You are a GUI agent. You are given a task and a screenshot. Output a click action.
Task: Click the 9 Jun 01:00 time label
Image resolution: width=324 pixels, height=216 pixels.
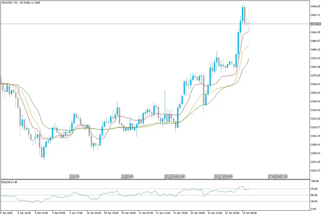pyautogui.click(x=41, y=213)
